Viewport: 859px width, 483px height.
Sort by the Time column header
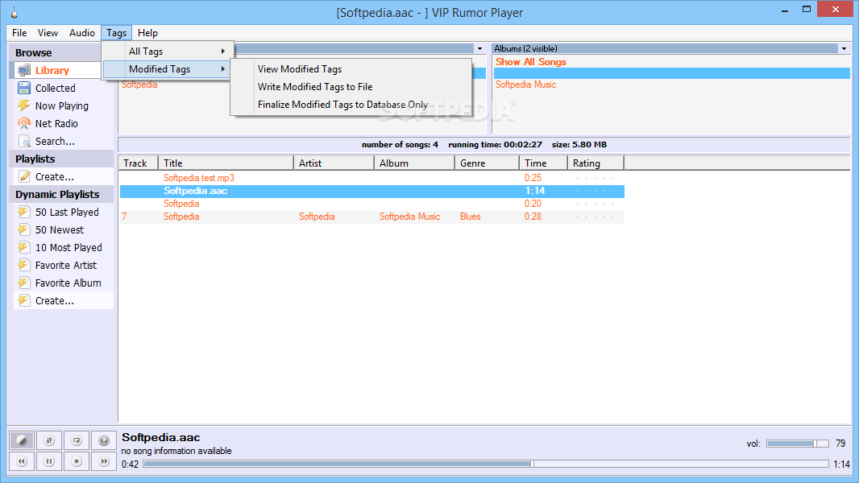[x=543, y=163]
